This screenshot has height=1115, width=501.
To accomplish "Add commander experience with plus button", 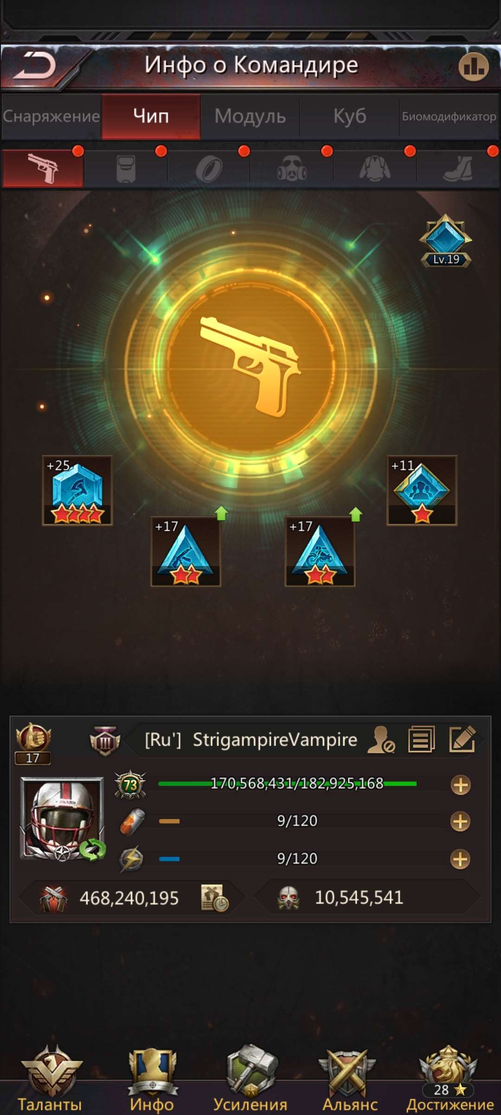I will 460,785.
